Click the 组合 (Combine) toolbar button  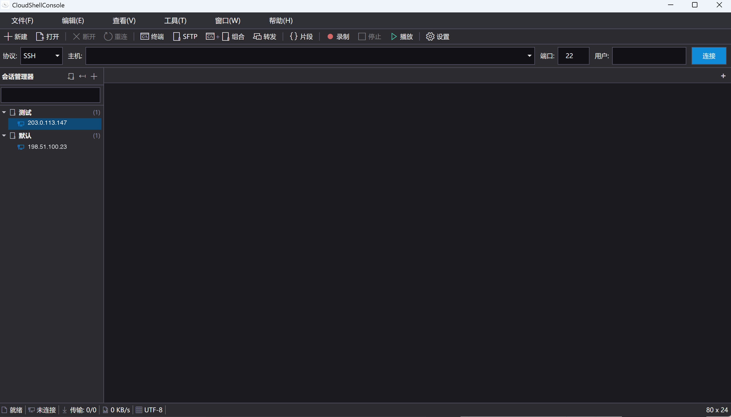click(x=225, y=37)
